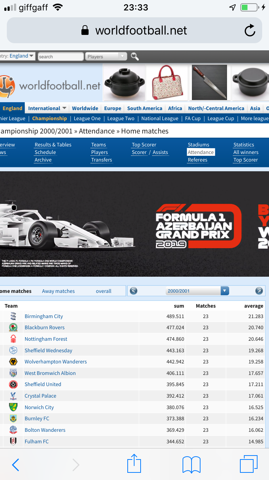The width and height of the screenshot is (269, 480).
Task: Open Wolverhampton Wanderers team link
Action: 56,362
